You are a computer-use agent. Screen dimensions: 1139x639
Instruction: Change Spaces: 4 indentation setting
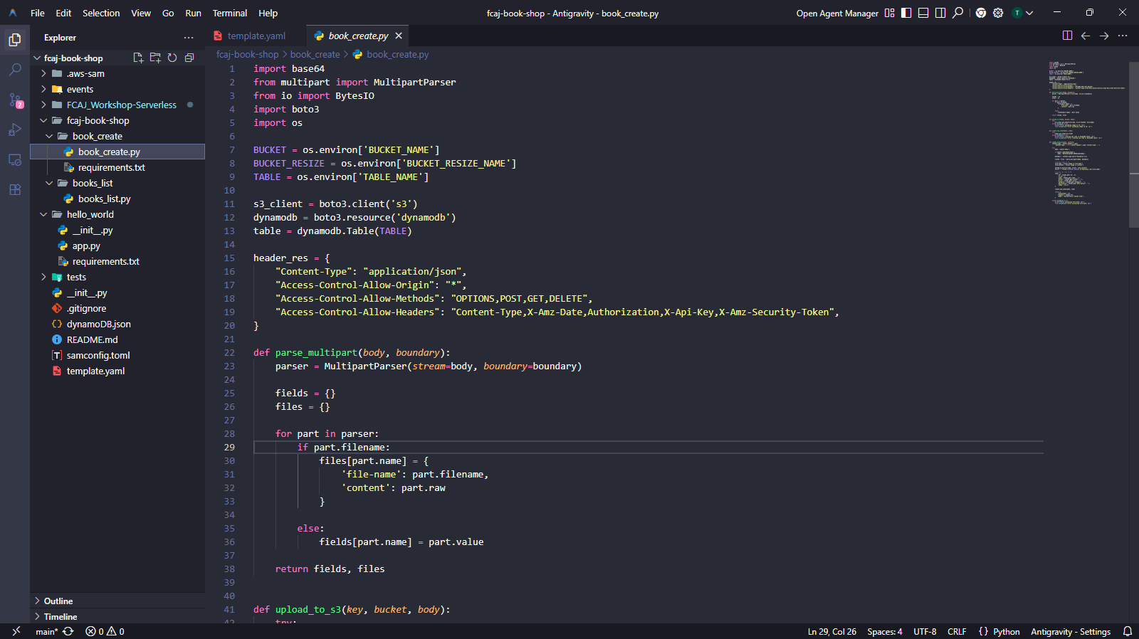click(884, 631)
